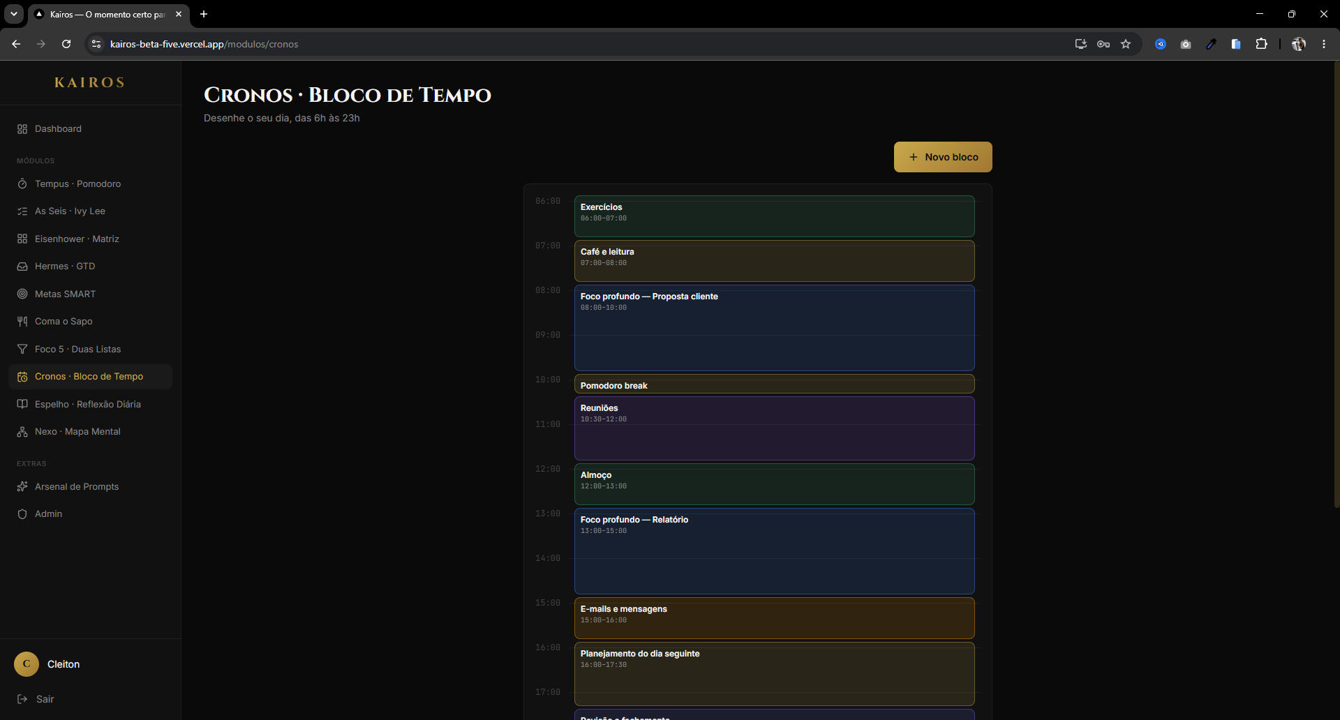Select the Pomodoro break block
Image resolution: width=1340 pixels, height=720 pixels.
tap(774, 384)
